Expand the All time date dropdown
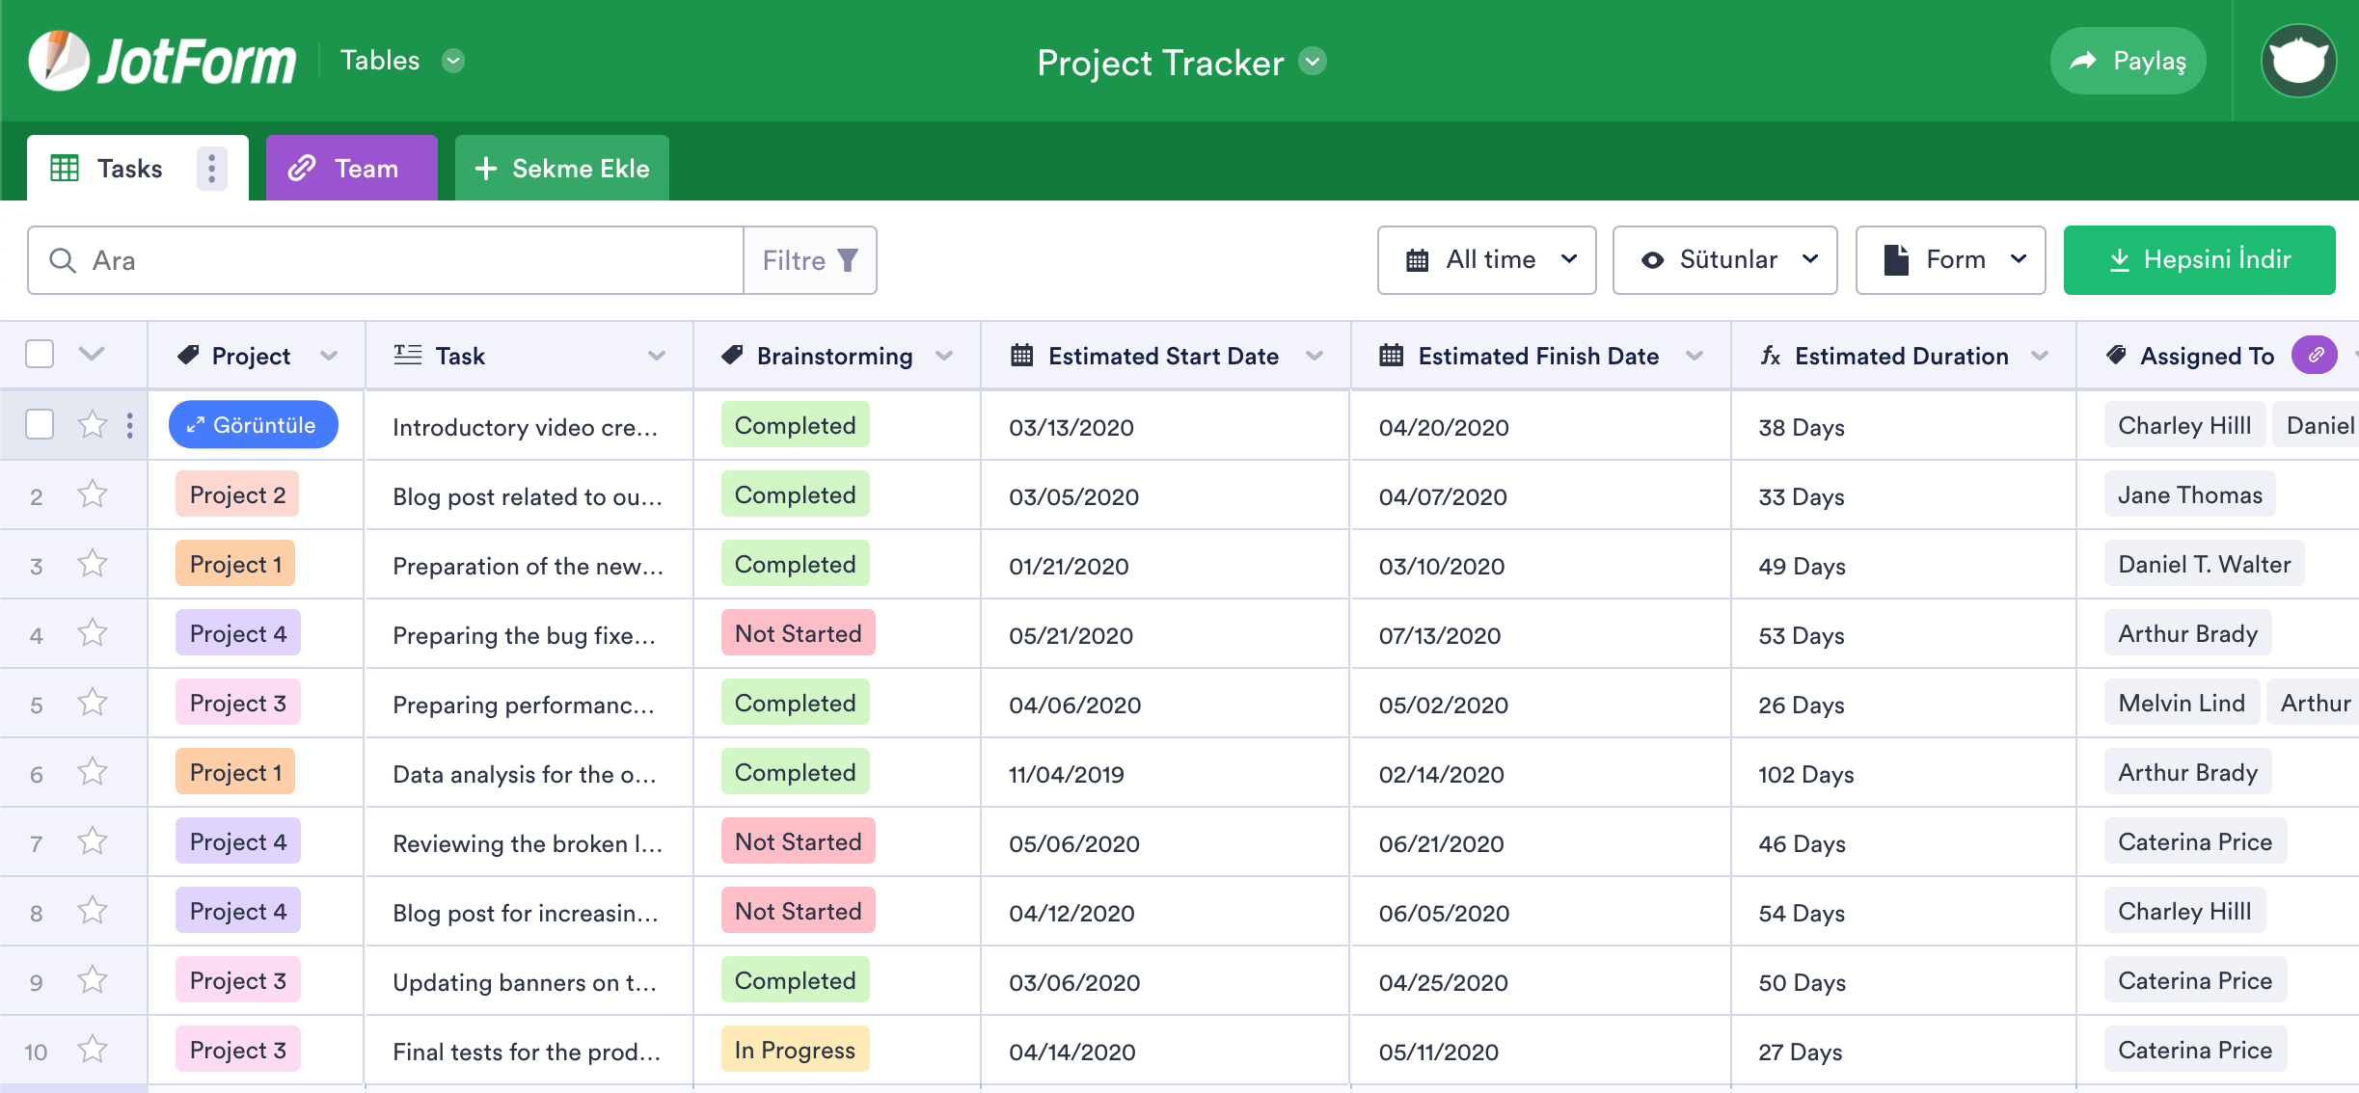This screenshot has height=1093, width=2359. click(x=1486, y=260)
